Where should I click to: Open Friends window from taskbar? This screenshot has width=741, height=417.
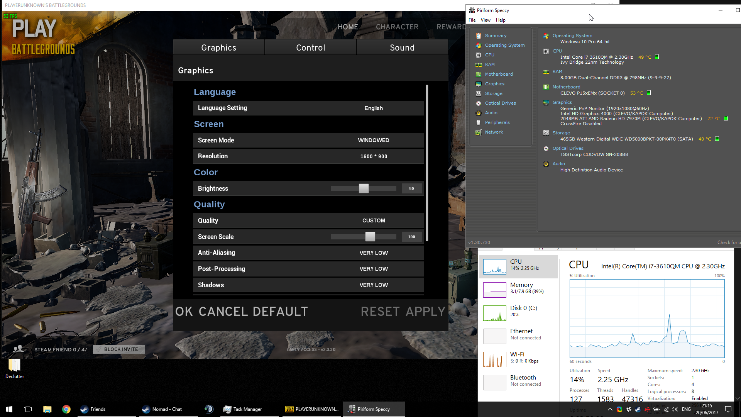pyautogui.click(x=107, y=409)
